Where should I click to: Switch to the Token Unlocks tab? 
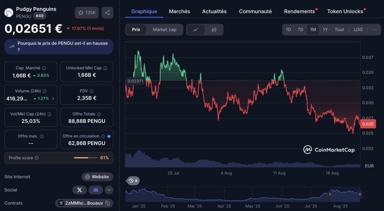[x=345, y=12]
